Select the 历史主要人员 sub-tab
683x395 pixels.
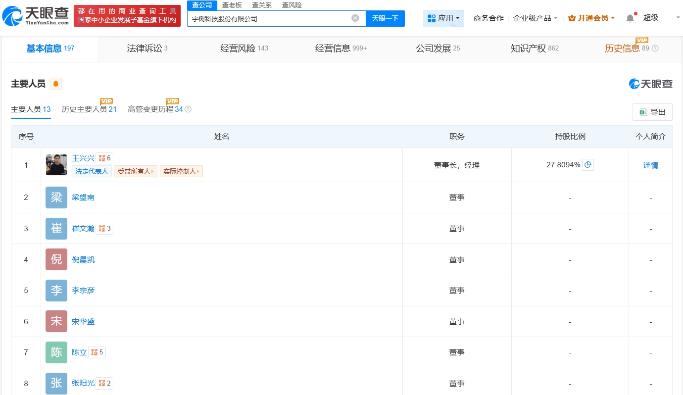89,109
